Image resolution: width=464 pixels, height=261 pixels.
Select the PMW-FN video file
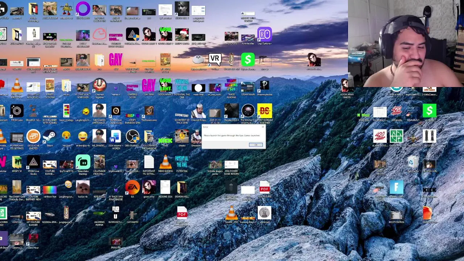tap(116, 243)
